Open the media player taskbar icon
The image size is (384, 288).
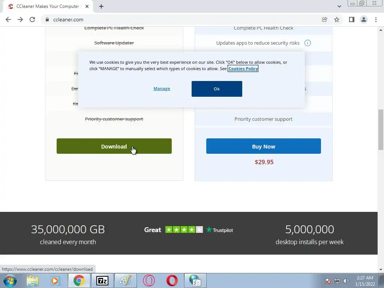click(x=55, y=280)
